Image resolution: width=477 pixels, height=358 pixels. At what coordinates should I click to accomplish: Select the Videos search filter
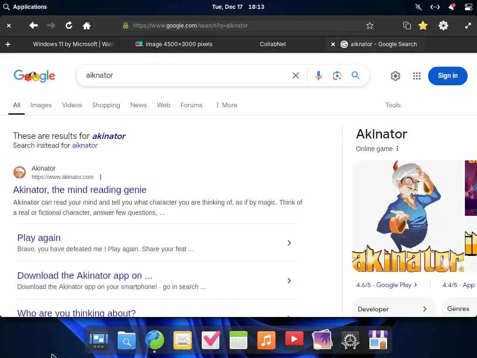click(x=72, y=105)
